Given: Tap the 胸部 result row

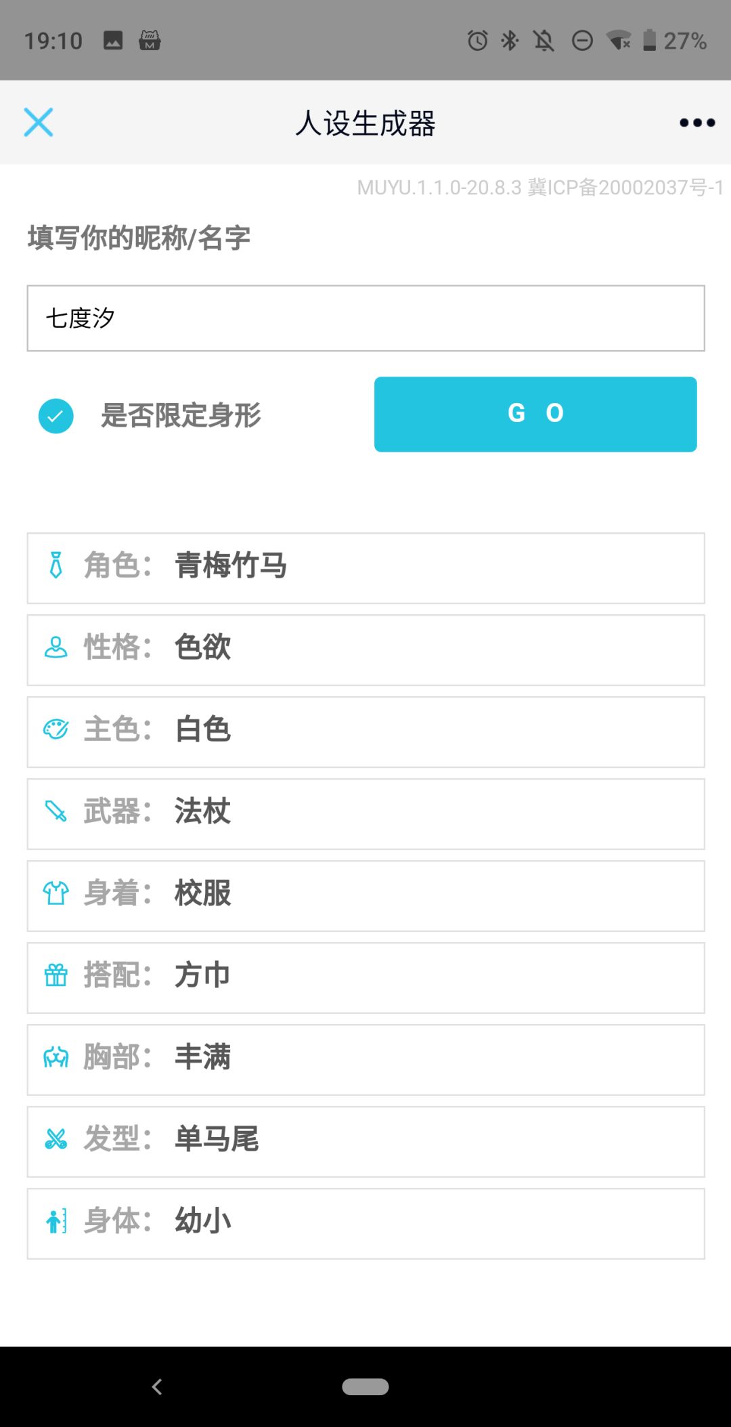Looking at the screenshot, I should coord(365,1060).
